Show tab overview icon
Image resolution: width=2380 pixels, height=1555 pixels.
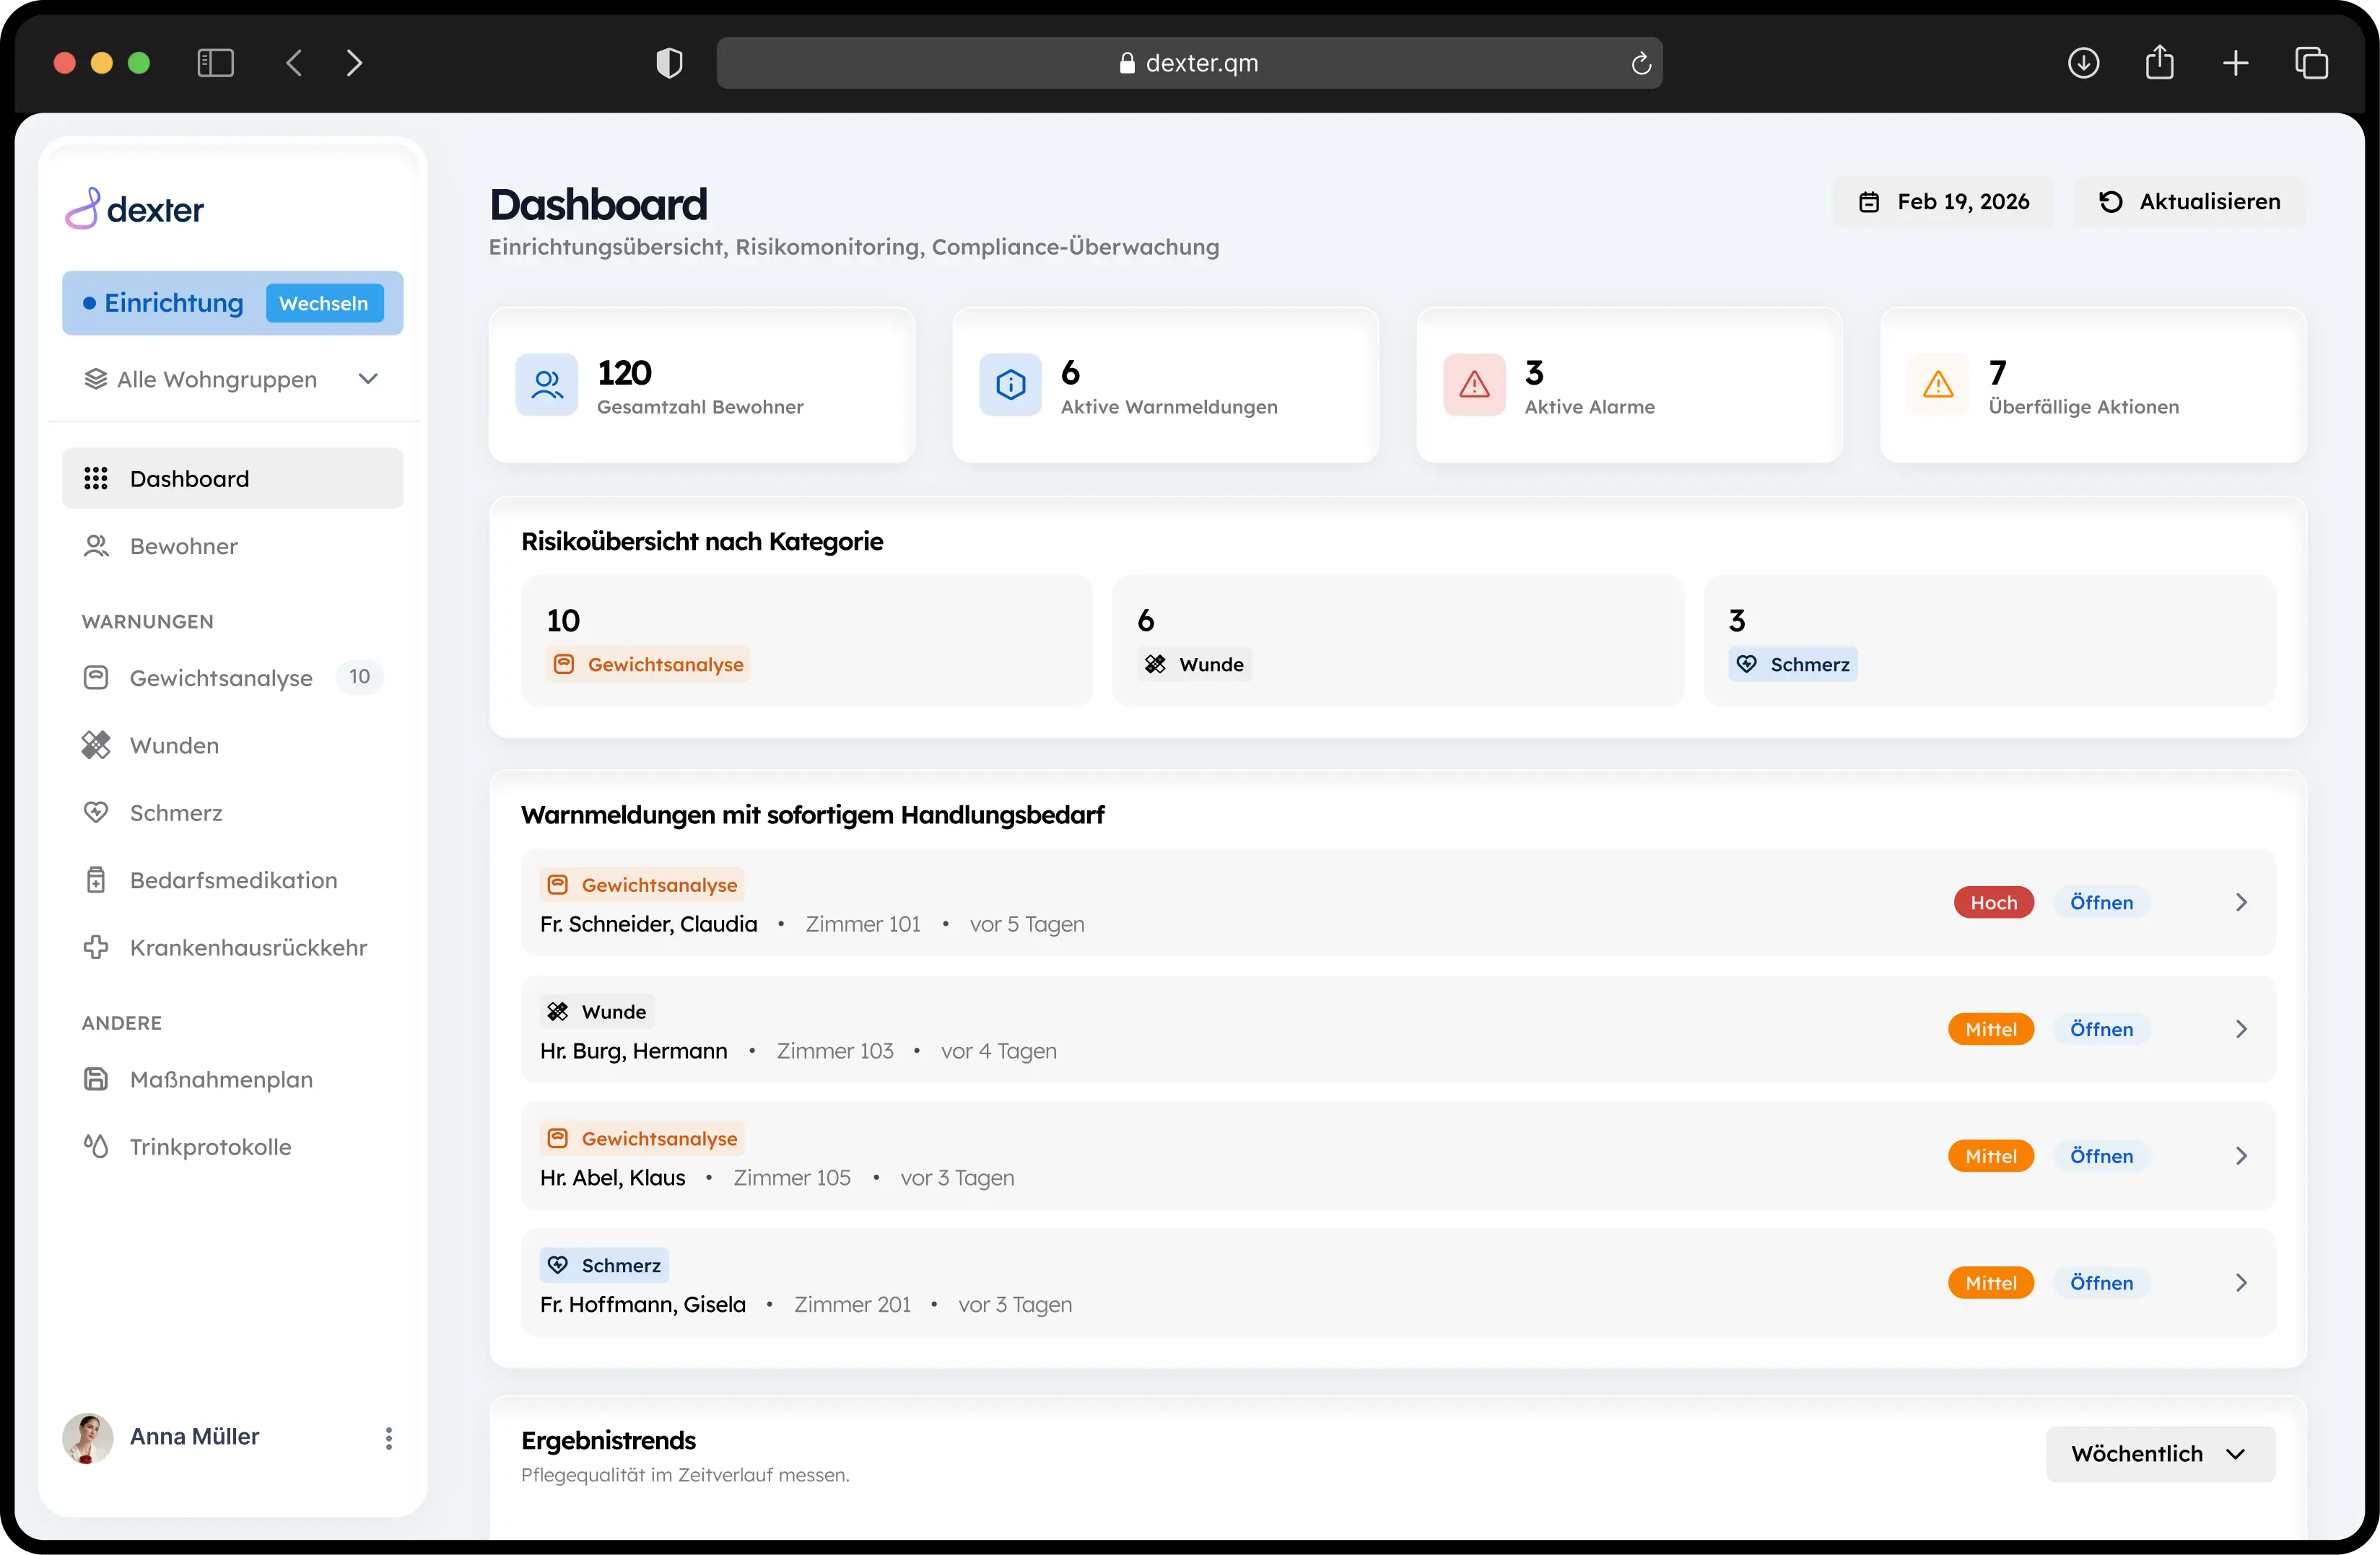(x=2312, y=63)
